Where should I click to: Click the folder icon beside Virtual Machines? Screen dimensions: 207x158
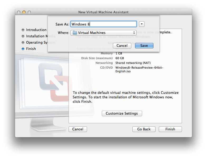tap(75, 33)
